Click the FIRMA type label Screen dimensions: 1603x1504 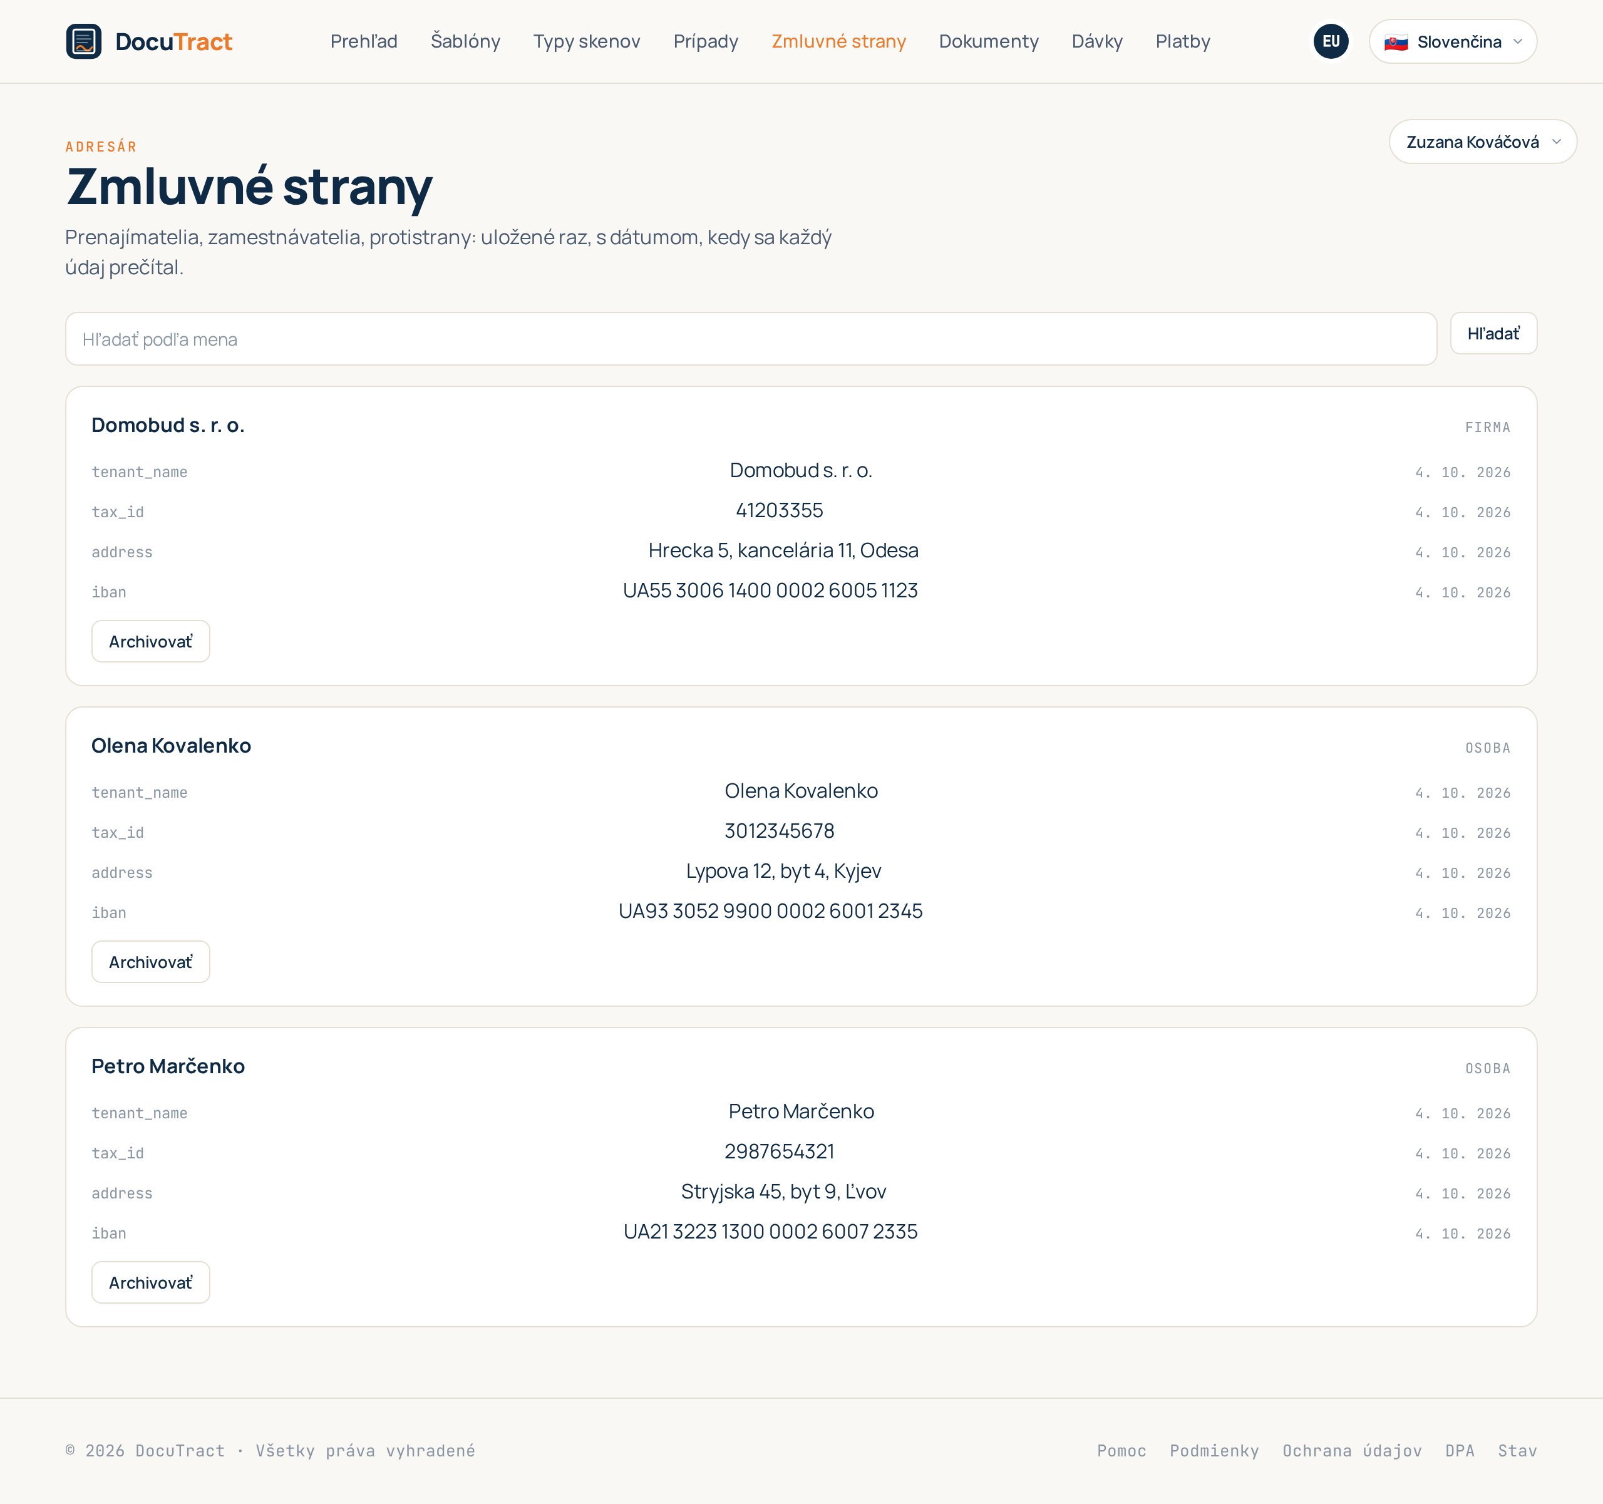click(x=1487, y=428)
